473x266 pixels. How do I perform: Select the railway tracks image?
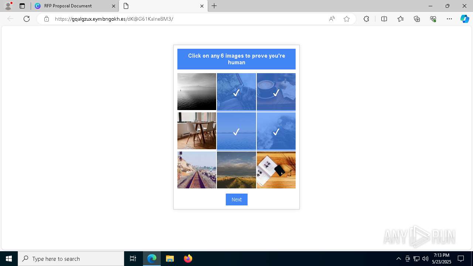click(x=197, y=170)
